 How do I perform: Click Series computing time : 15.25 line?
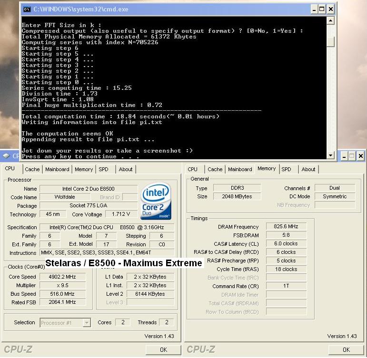point(77,88)
